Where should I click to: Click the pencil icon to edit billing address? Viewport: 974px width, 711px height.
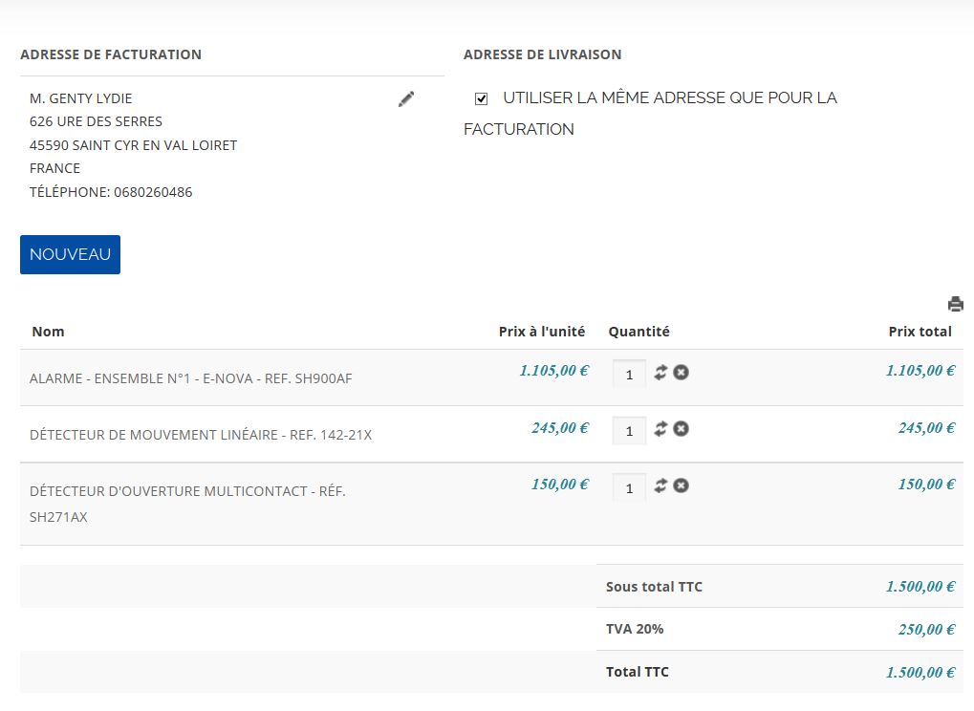(x=406, y=98)
